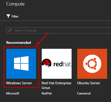
Task: Click the Recommended section heading
Action: [19, 43]
